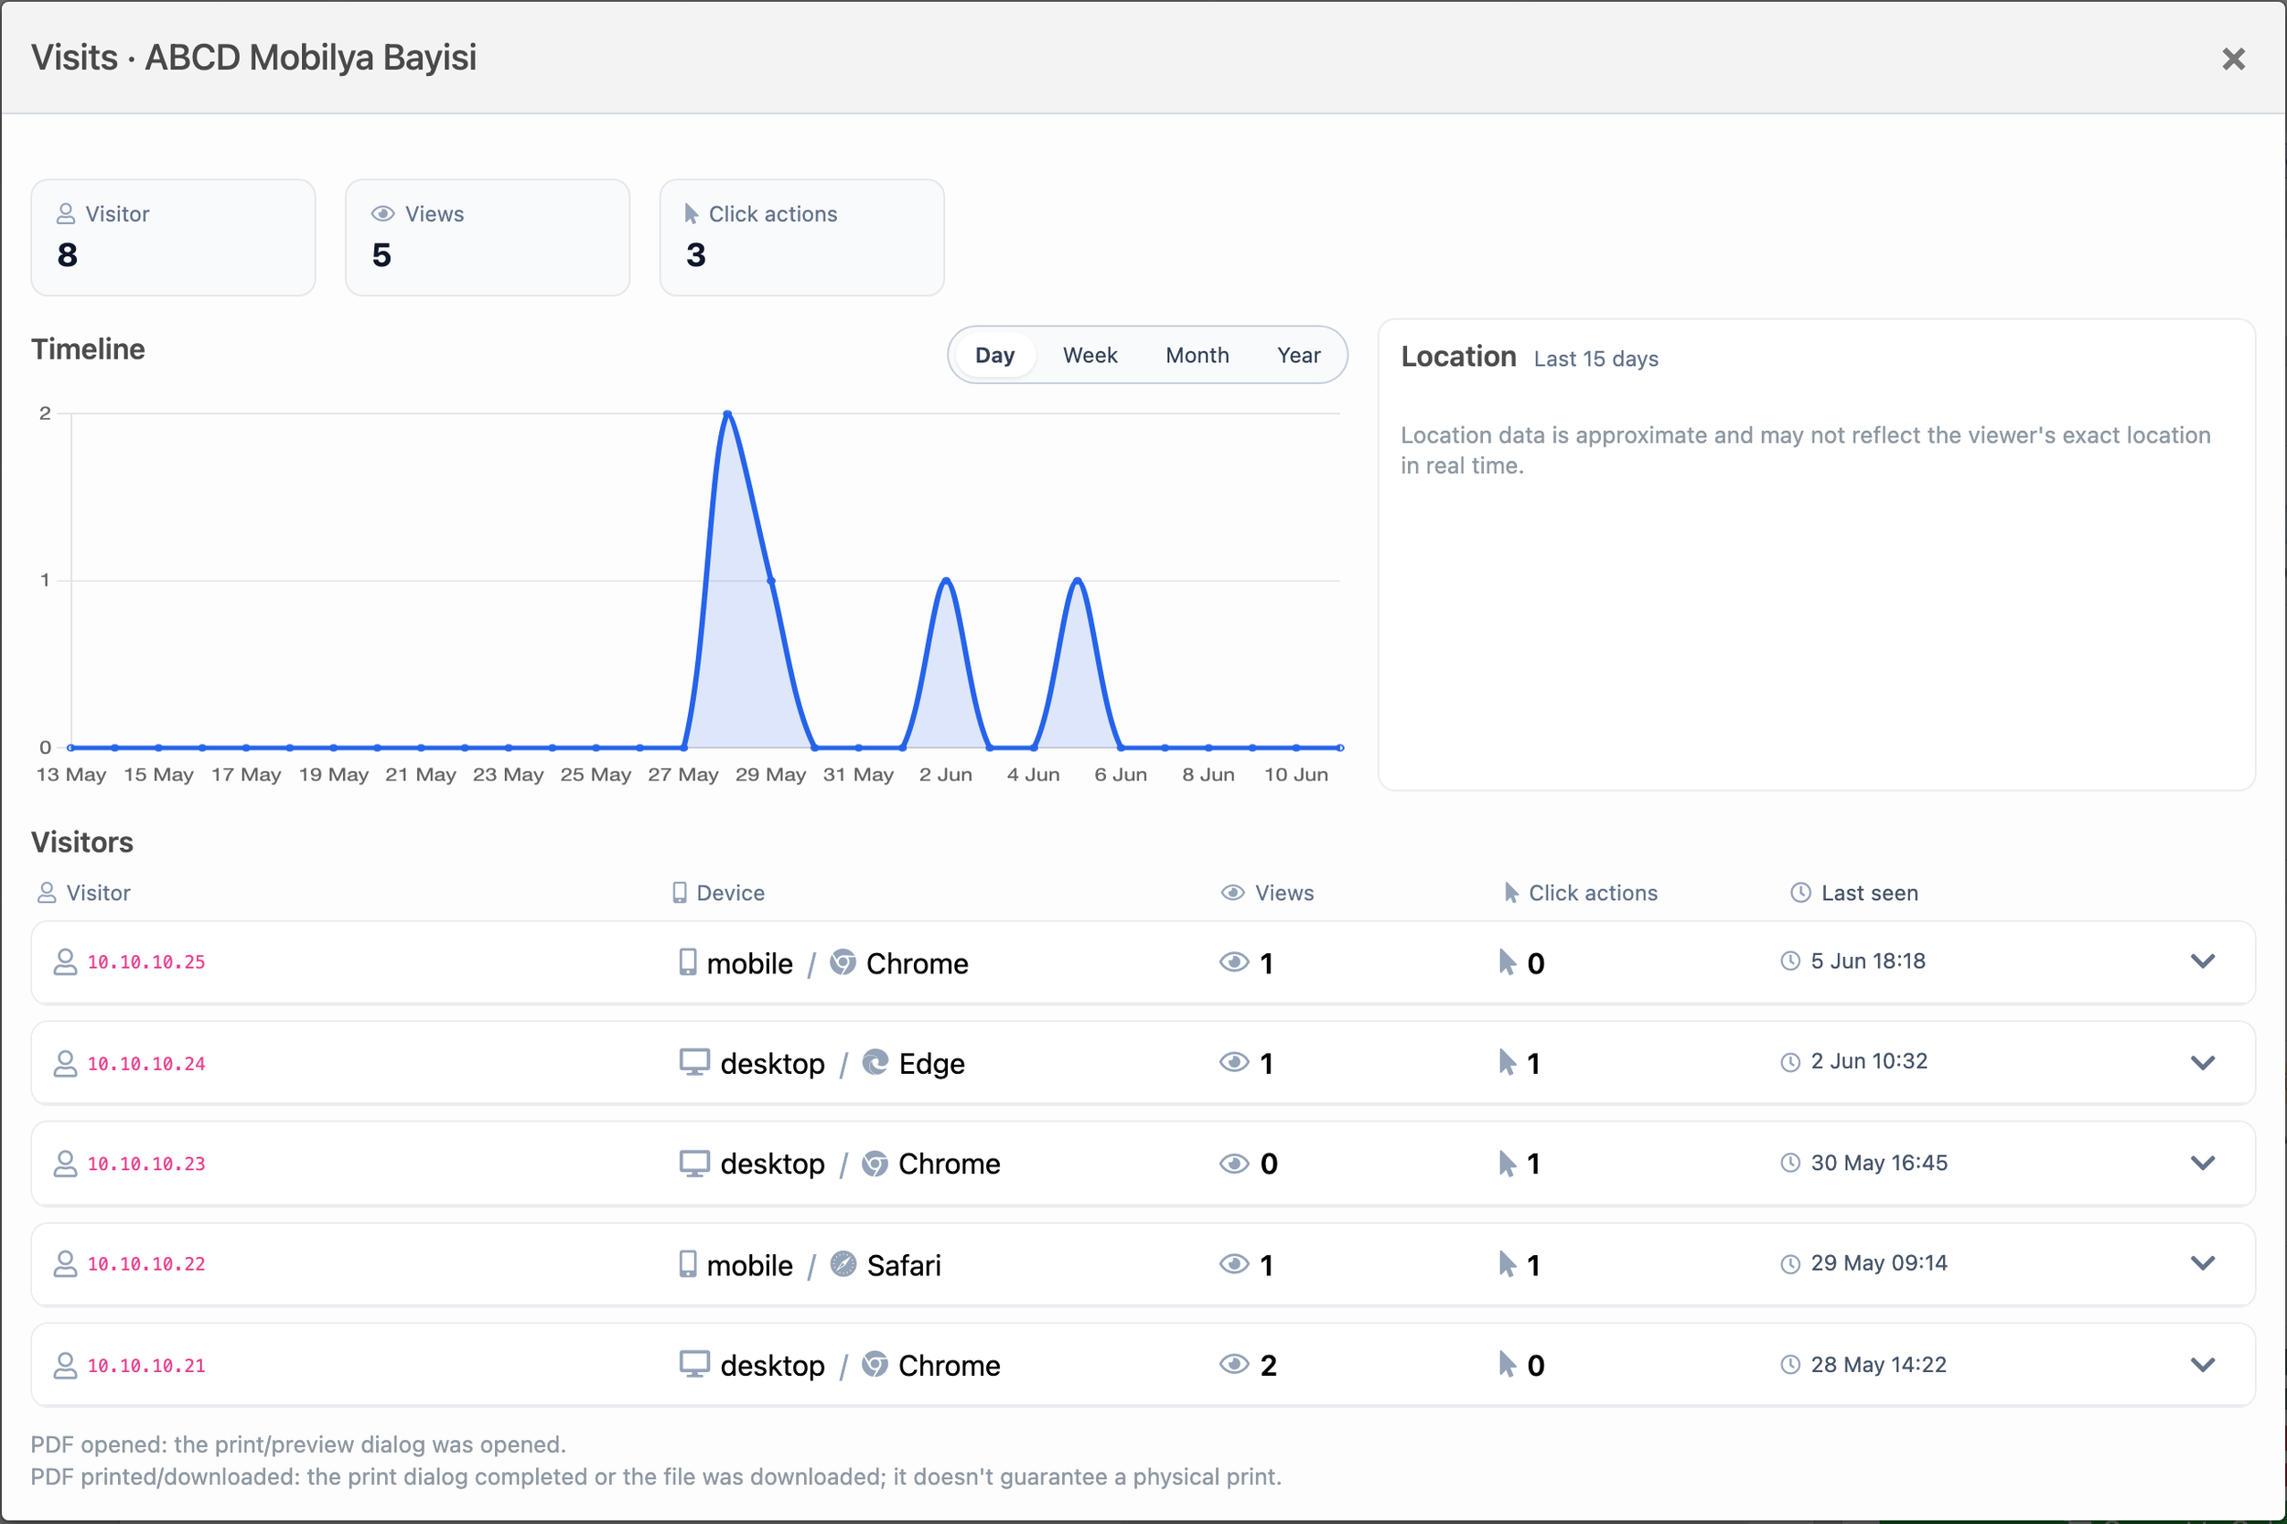The width and height of the screenshot is (2287, 1524).
Task: Click IP address 10.10.10.22
Action: pyautogui.click(x=146, y=1264)
